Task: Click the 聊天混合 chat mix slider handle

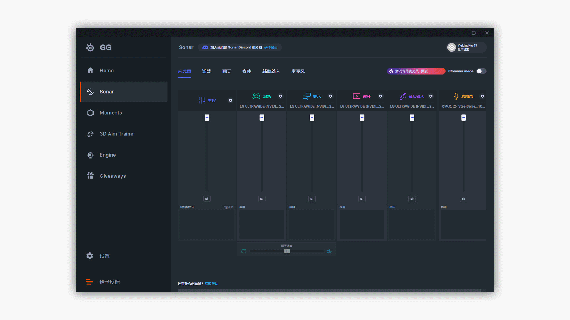Action: pos(287,251)
